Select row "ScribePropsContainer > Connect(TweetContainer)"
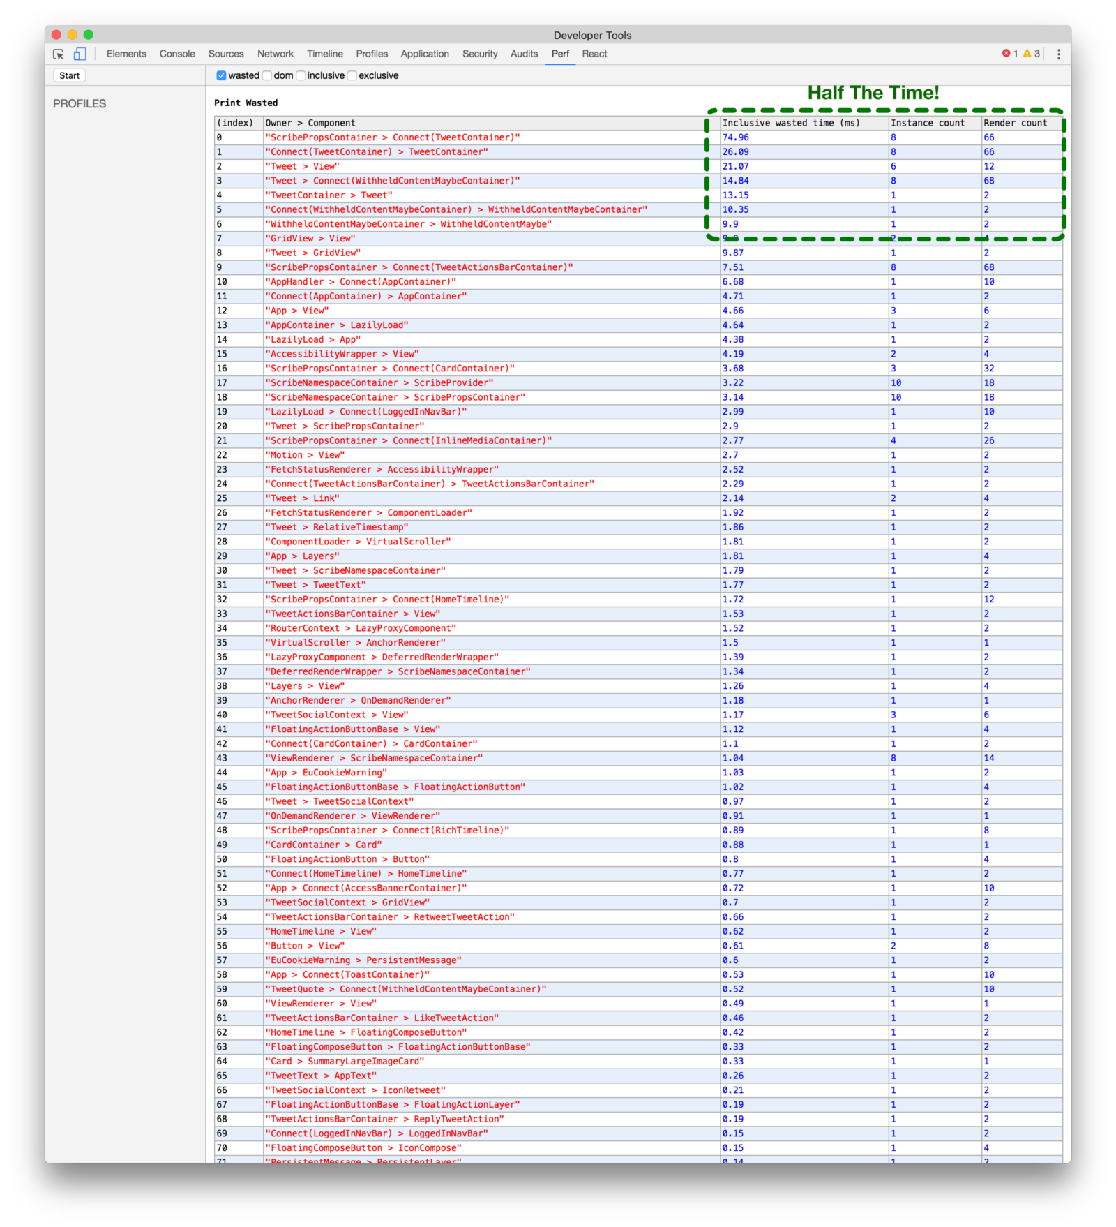Screen dimensions: 1116x1227 pos(638,137)
